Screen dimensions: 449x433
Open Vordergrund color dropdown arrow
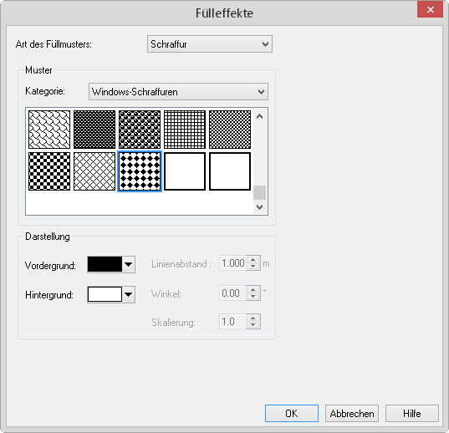129,264
